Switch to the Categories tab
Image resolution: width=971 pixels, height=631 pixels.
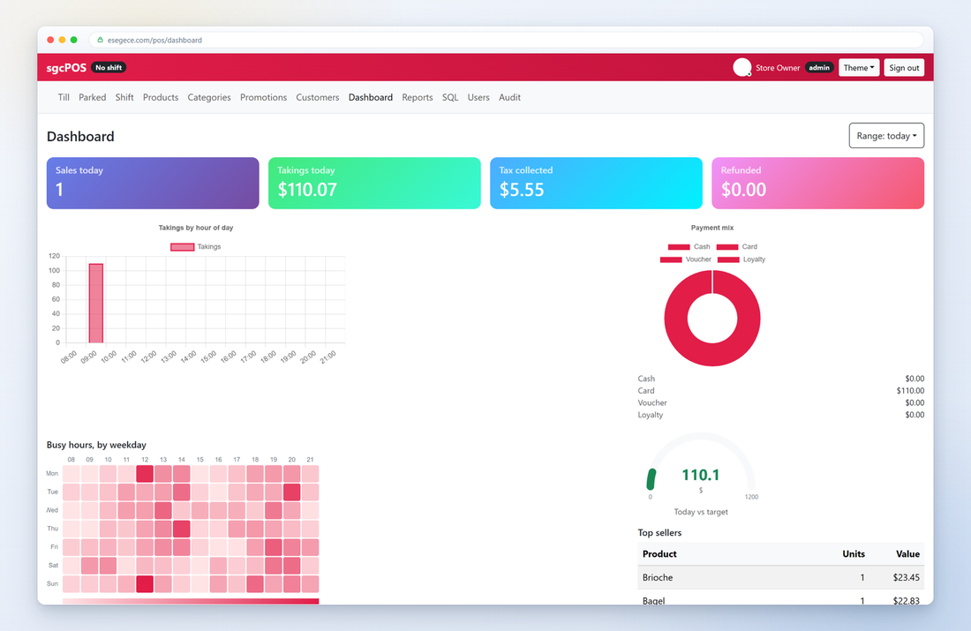209,97
